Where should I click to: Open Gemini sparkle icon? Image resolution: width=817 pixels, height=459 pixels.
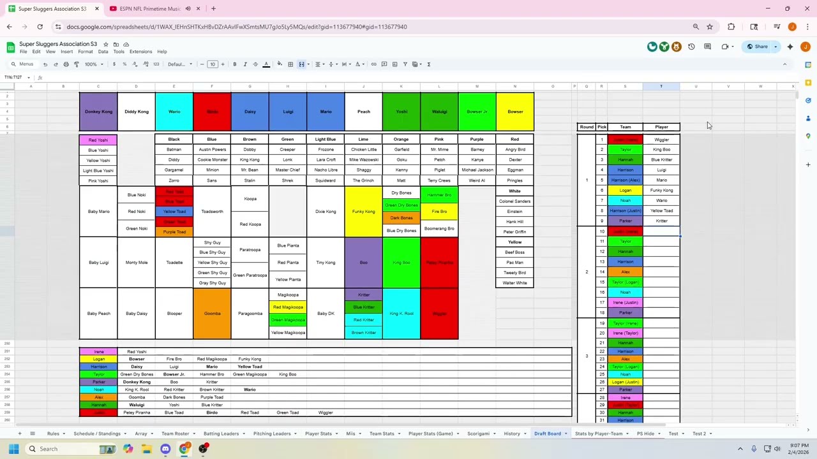pyautogui.click(x=790, y=47)
